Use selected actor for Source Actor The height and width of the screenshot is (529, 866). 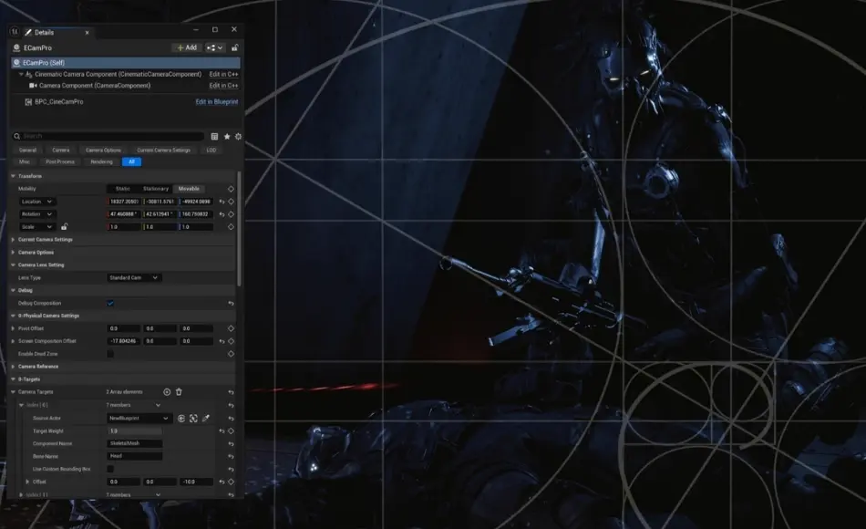tap(181, 419)
